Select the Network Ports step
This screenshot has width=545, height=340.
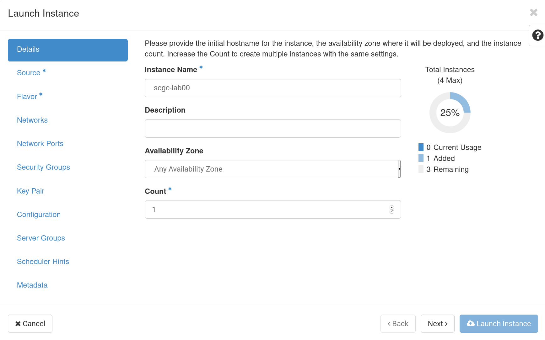click(x=40, y=143)
